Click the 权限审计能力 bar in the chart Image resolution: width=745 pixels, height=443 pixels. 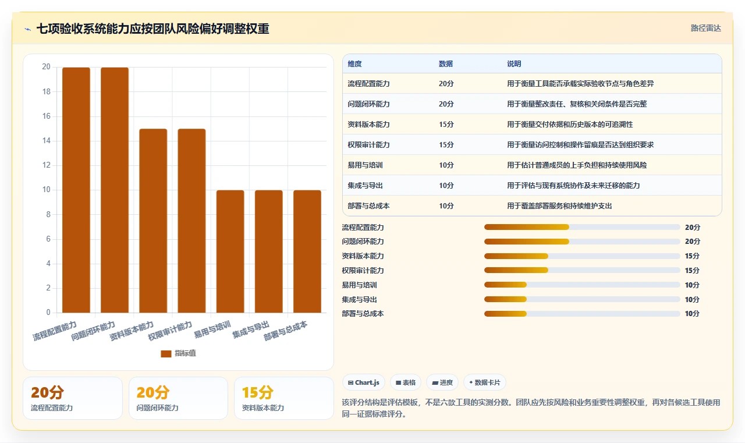191,221
